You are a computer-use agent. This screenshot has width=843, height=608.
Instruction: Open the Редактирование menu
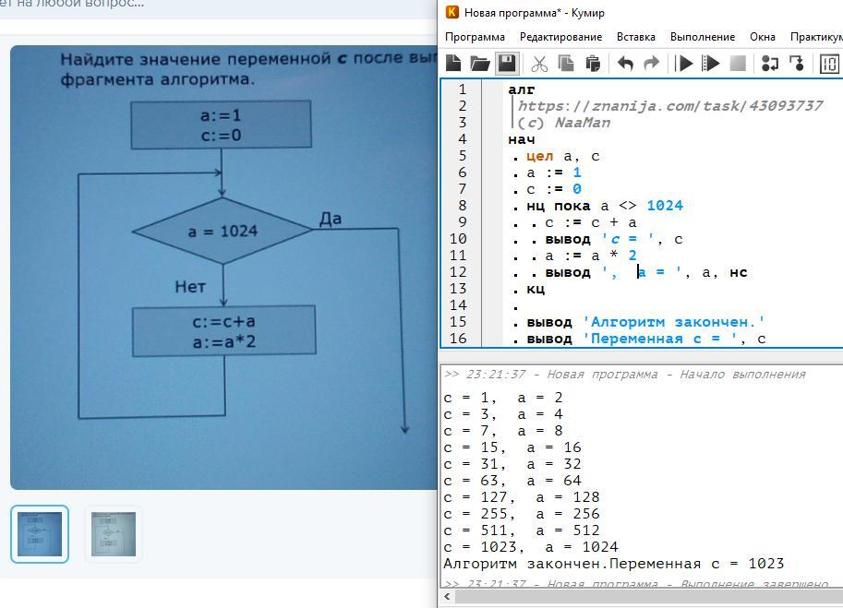[560, 37]
